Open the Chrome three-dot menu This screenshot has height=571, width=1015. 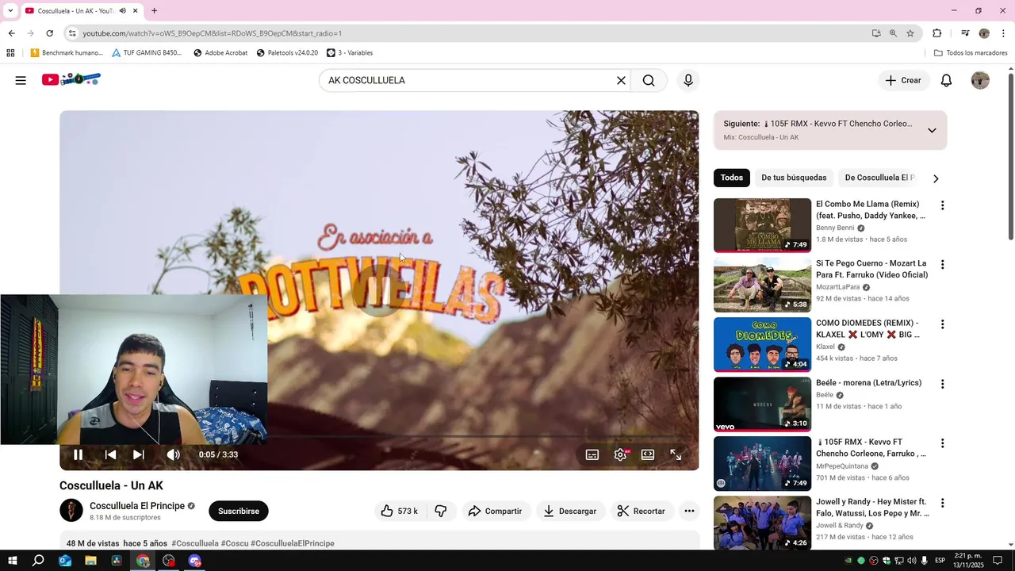click(x=1004, y=33)
